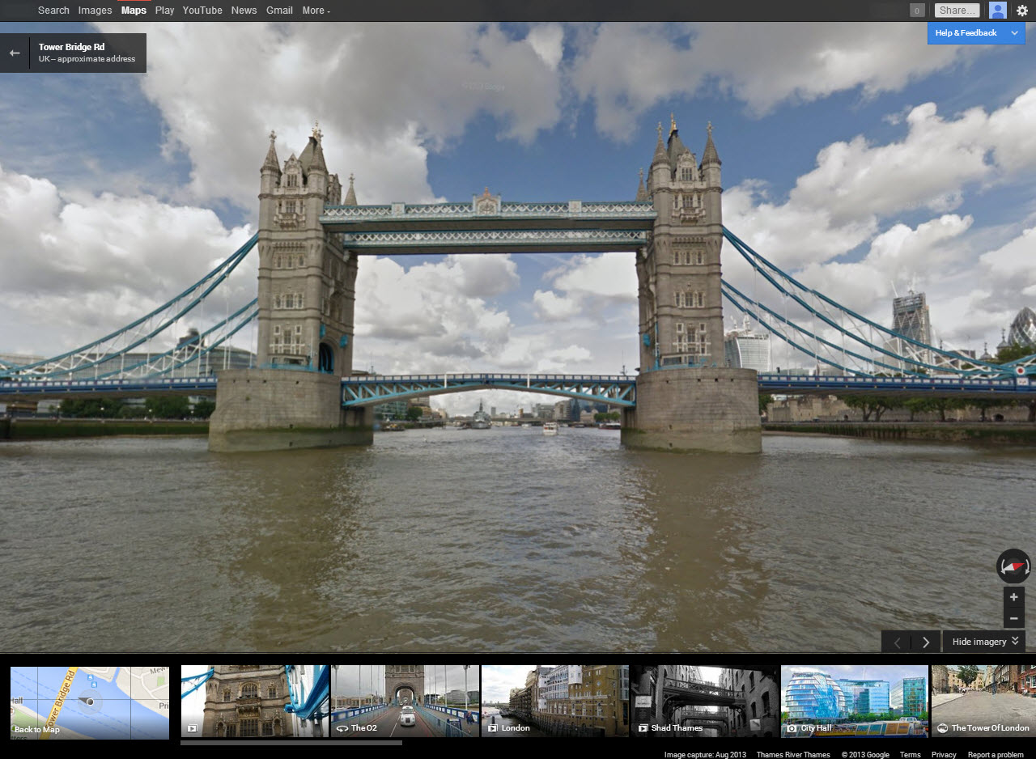Viewport: 1036px width, 759px height.
Task: Open the More menu in top bar
Action: pos(316,11)
